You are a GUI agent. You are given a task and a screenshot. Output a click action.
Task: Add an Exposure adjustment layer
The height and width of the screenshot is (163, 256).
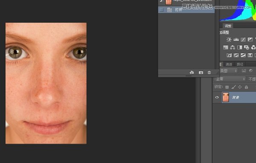[250, 39]
